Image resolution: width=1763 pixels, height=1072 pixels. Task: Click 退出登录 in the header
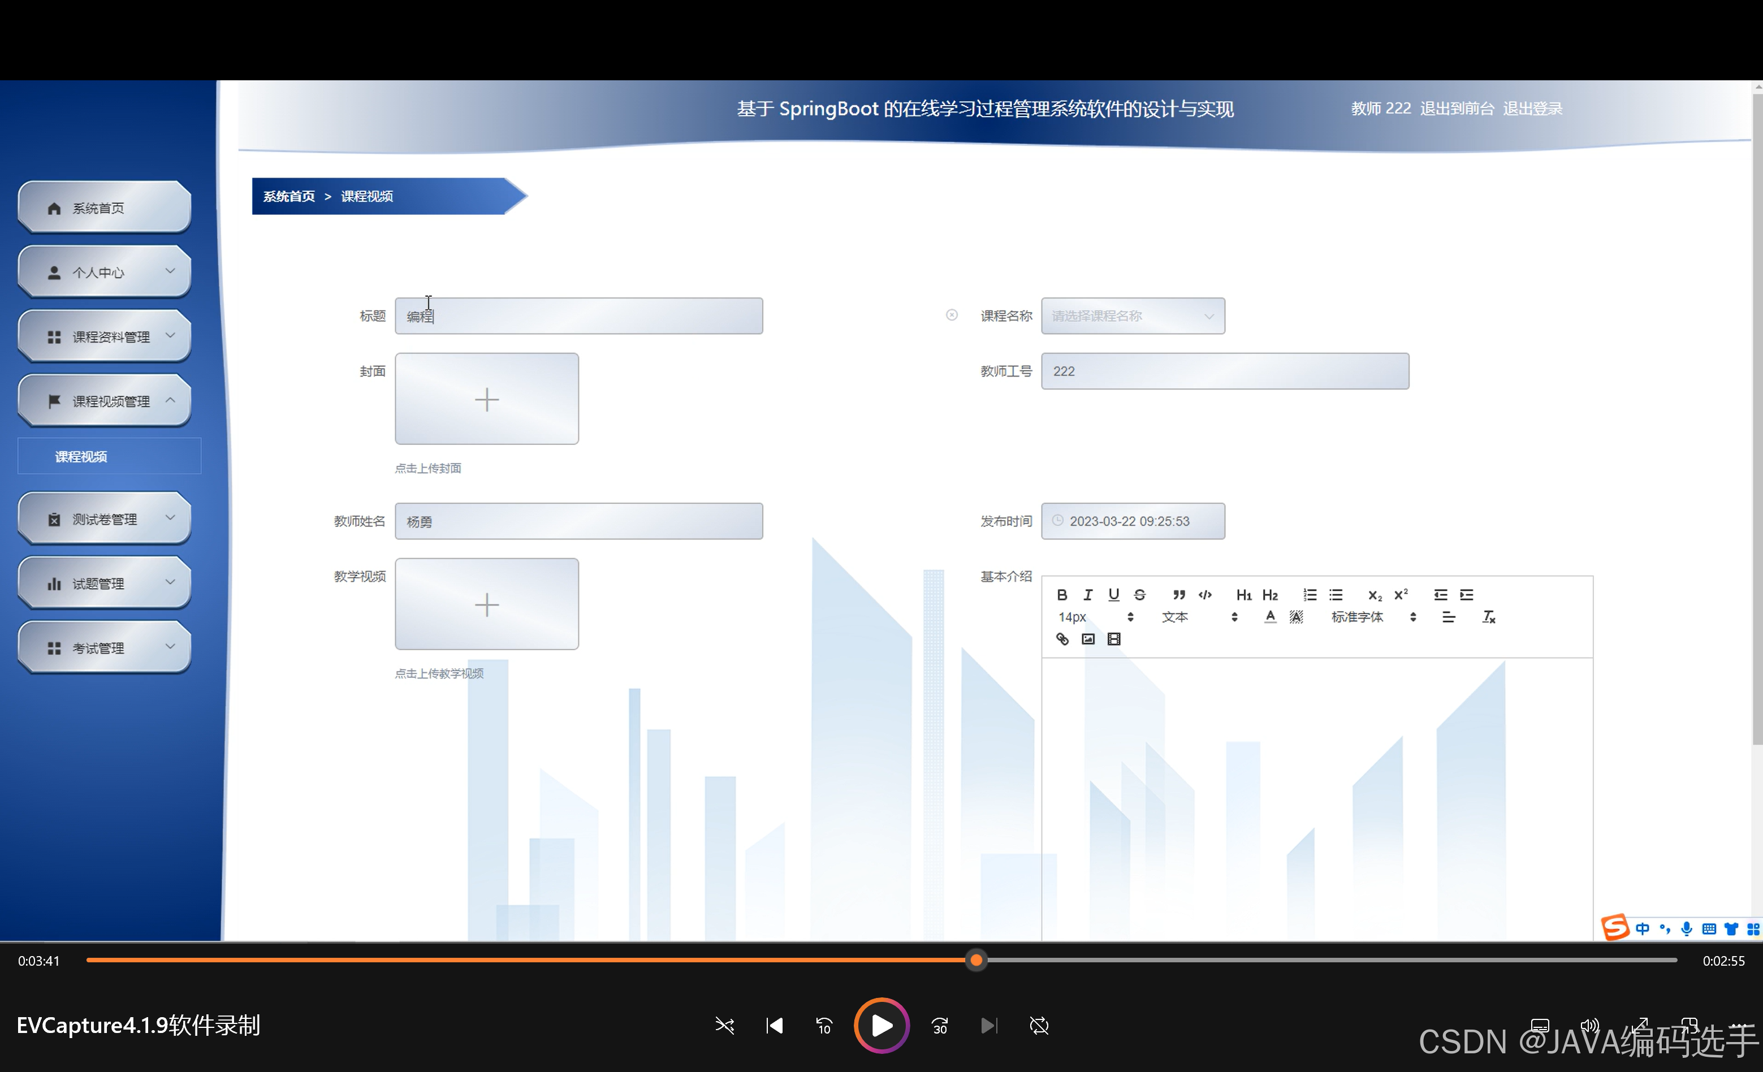[1533, 108]
